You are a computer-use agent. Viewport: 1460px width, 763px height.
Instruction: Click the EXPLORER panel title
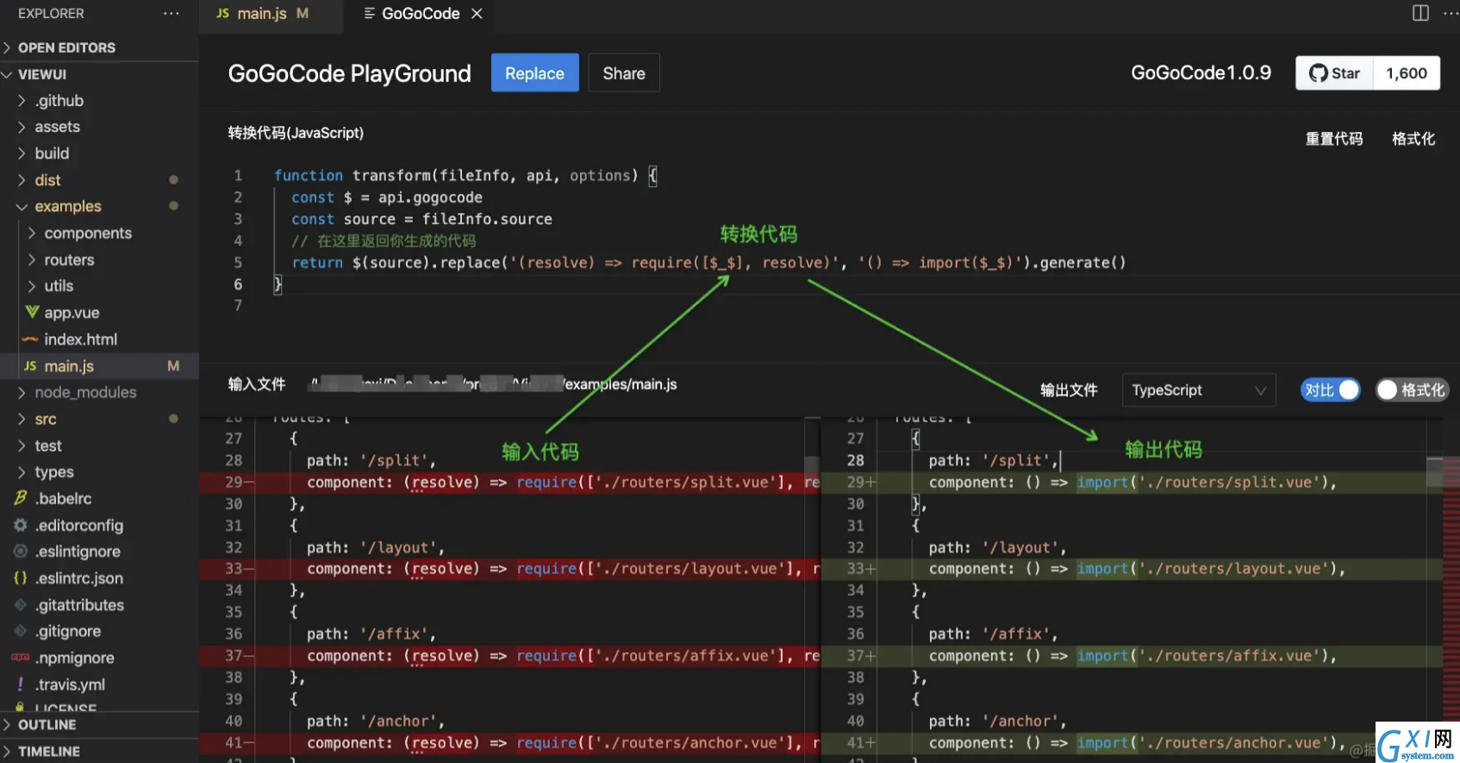tap(51, 14)
